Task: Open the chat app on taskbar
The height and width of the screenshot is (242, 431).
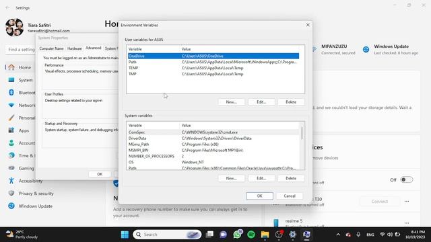Action: pyautogui.click(x=224, y=235)
